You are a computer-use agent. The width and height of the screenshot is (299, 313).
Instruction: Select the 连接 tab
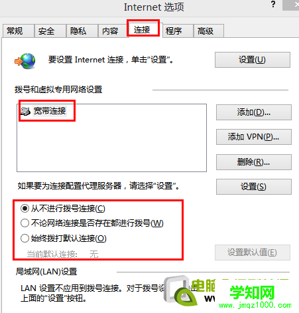click(143, 29)
